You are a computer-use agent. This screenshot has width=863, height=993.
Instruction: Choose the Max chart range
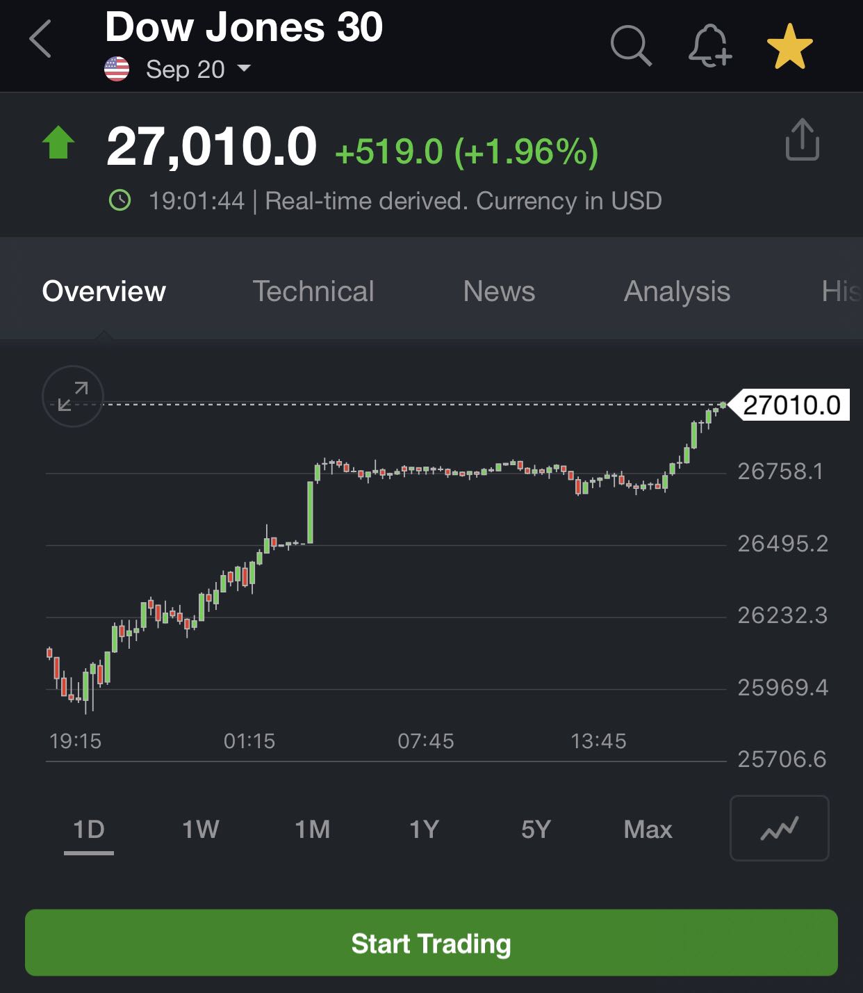[x=648, y=830]
